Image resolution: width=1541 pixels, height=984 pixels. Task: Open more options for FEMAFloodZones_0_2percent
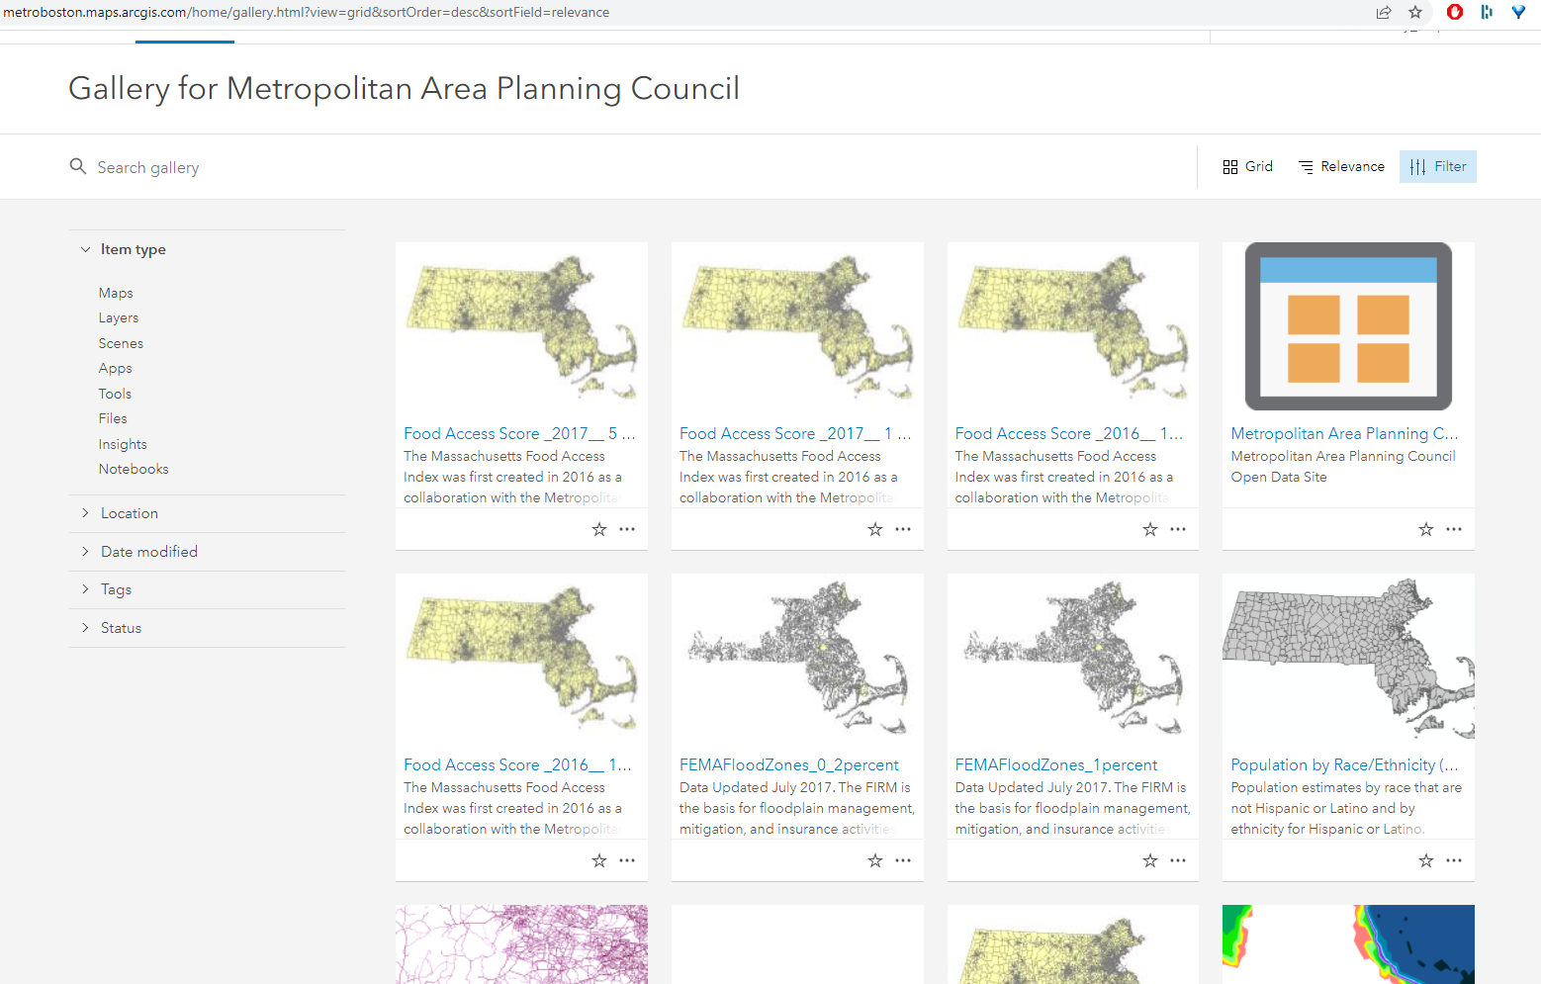pyautogui.click(x=903, y=860)
